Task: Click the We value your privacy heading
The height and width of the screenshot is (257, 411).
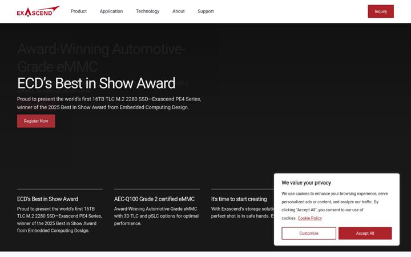Action: pyautogui.click(x=306, y=183)
